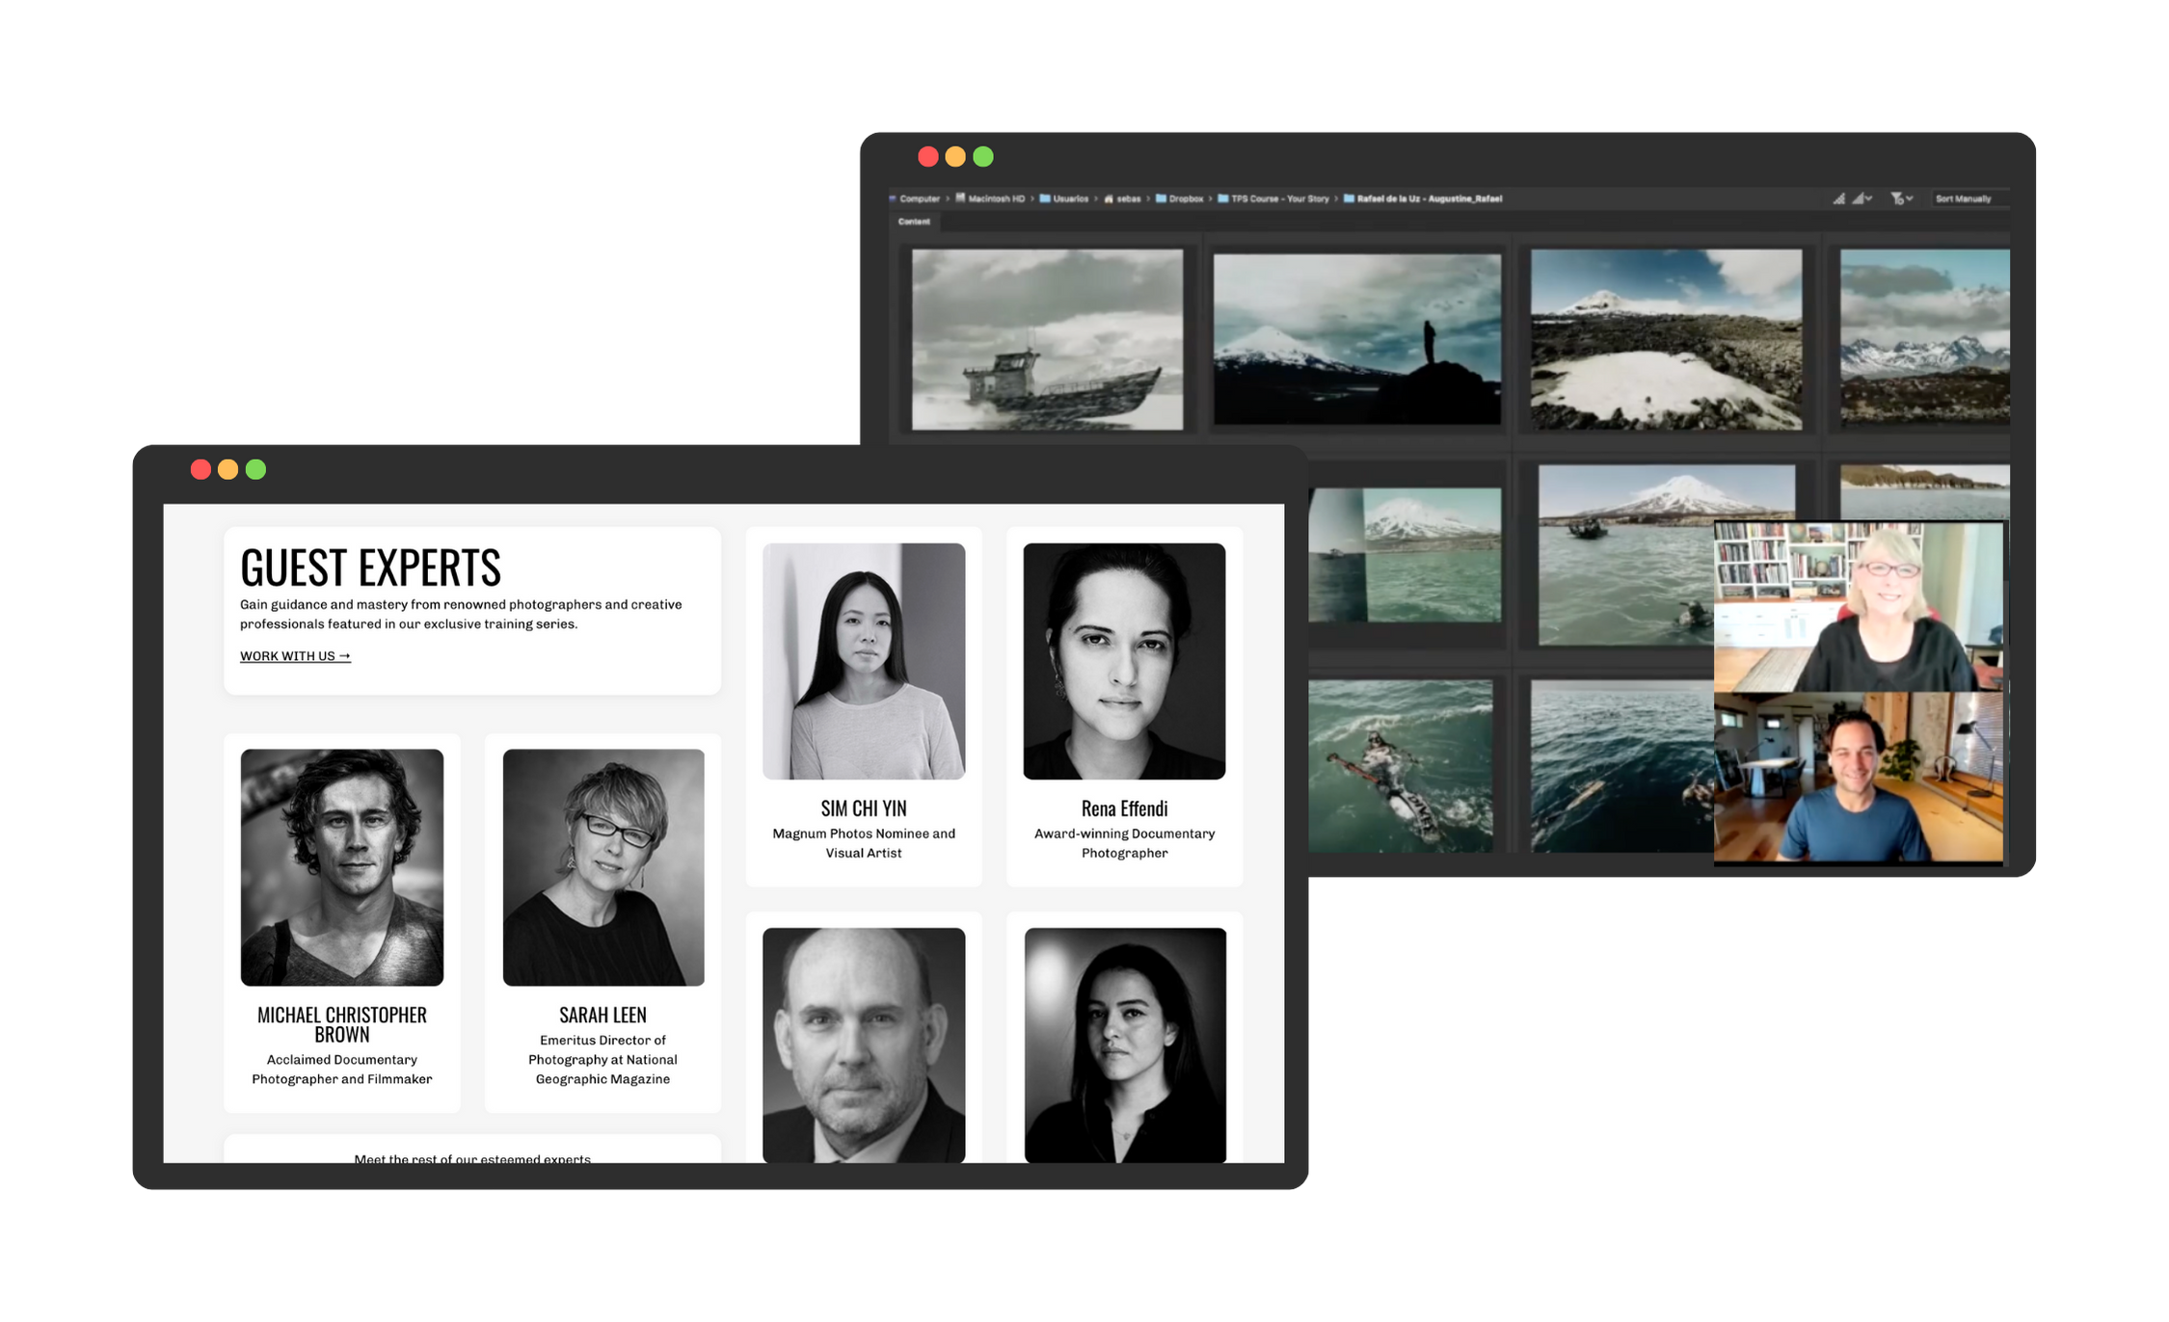The width and height of the screenshot is (2169, 1322).
Task: Click the Usuarios folder breadcrumb
Action: (x=1069, y=198)
